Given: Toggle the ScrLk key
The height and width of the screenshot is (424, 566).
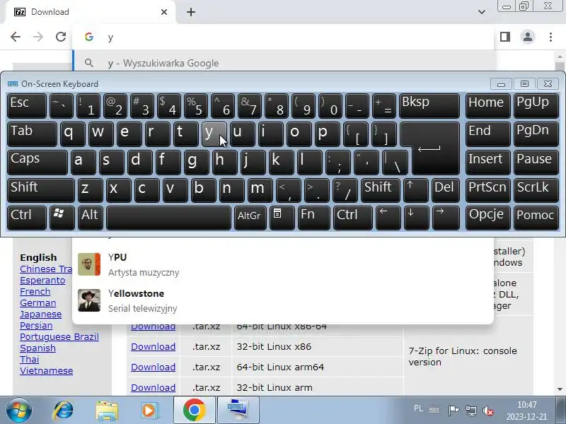Looking at the screenshot, I should coord(536,190).
